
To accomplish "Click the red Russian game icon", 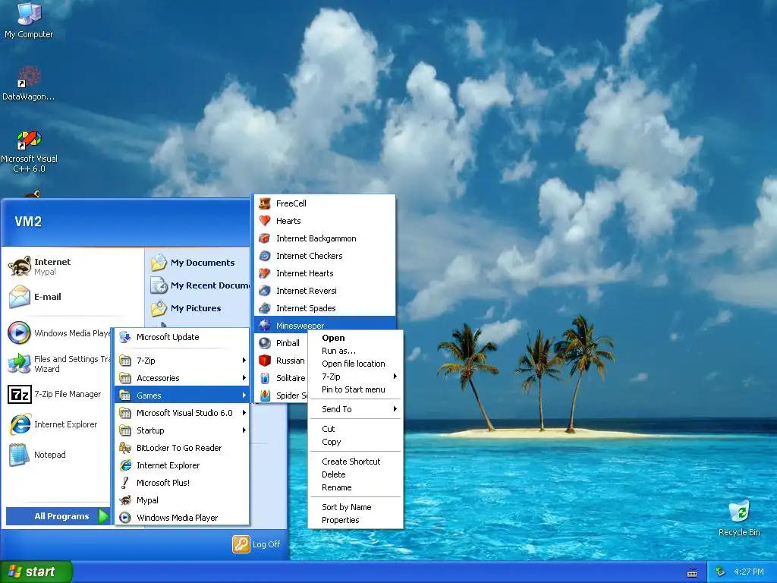I will [265, 361].
